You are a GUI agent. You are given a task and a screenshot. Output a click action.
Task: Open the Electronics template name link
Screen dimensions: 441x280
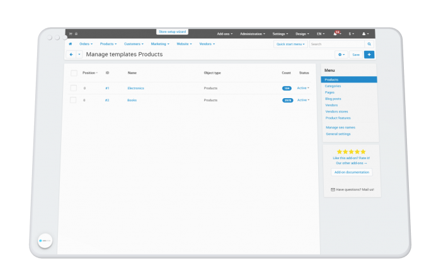136,88
